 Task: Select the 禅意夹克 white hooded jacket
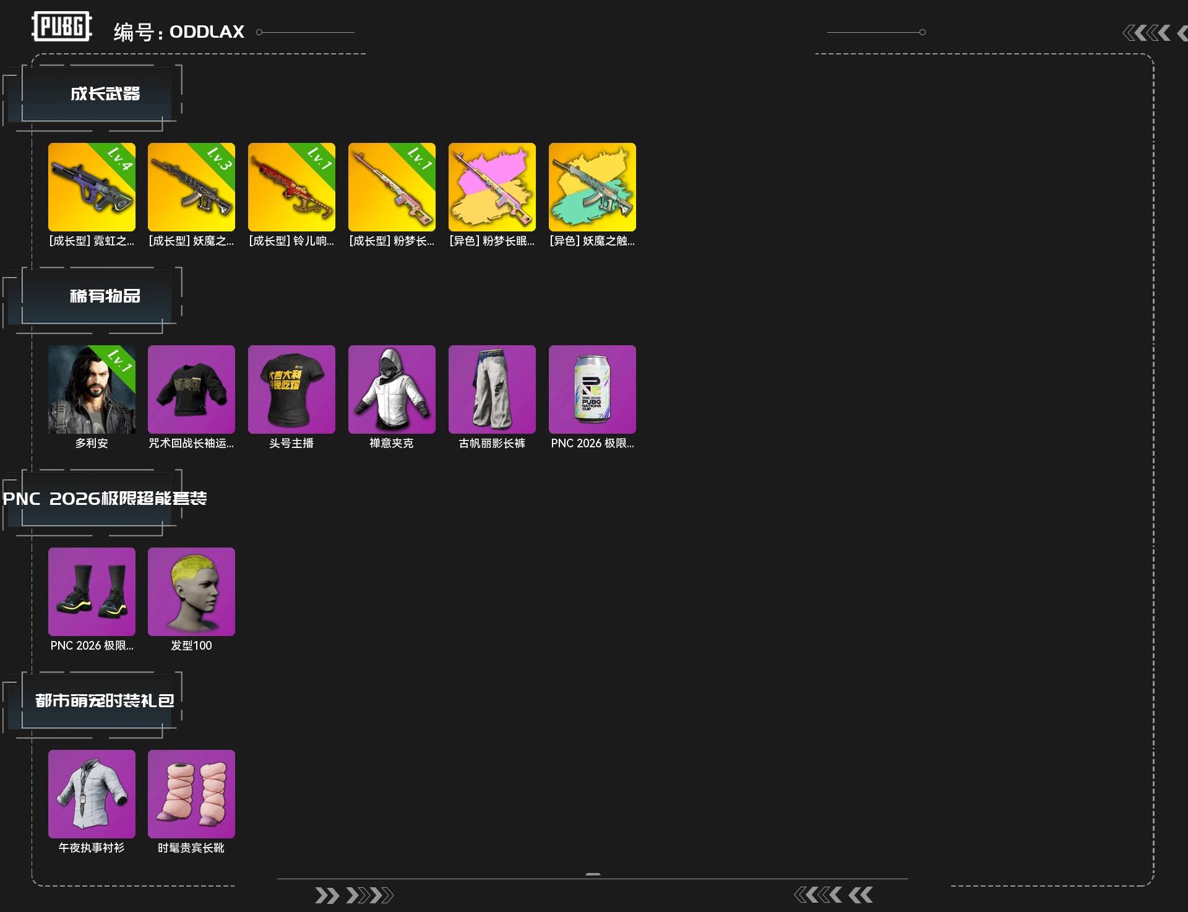coord(392,389)
